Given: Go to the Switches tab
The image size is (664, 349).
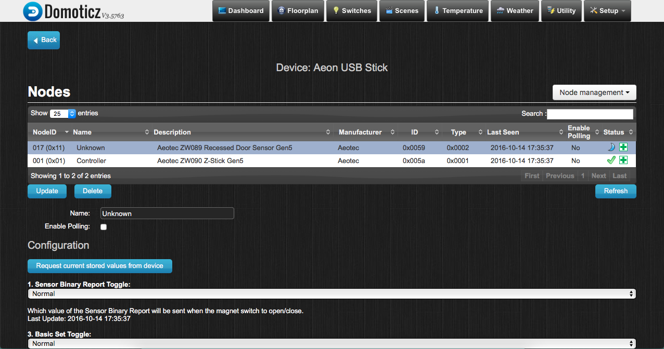Looking at the screenshot, I should (352, 10).
